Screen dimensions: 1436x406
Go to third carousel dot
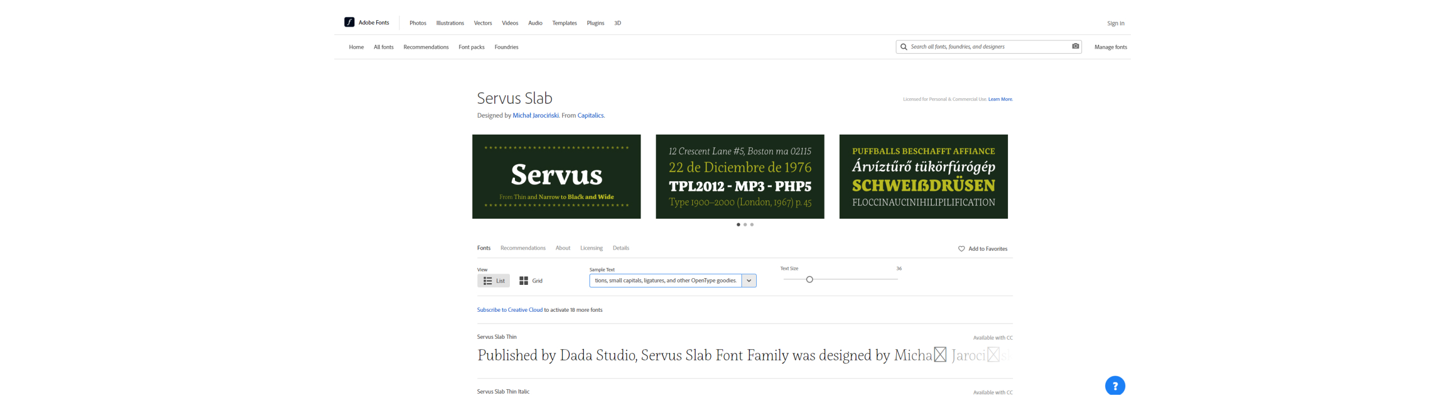click(x=752, y=225)
